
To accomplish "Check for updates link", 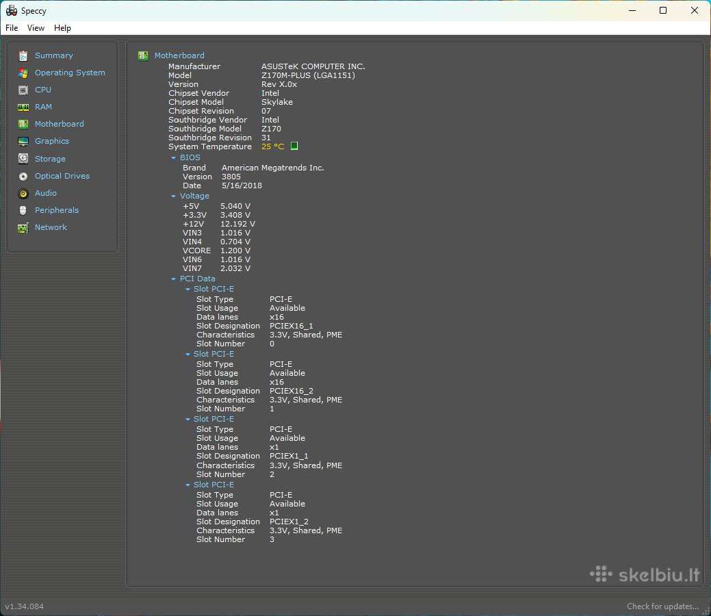I will point(662,606).
